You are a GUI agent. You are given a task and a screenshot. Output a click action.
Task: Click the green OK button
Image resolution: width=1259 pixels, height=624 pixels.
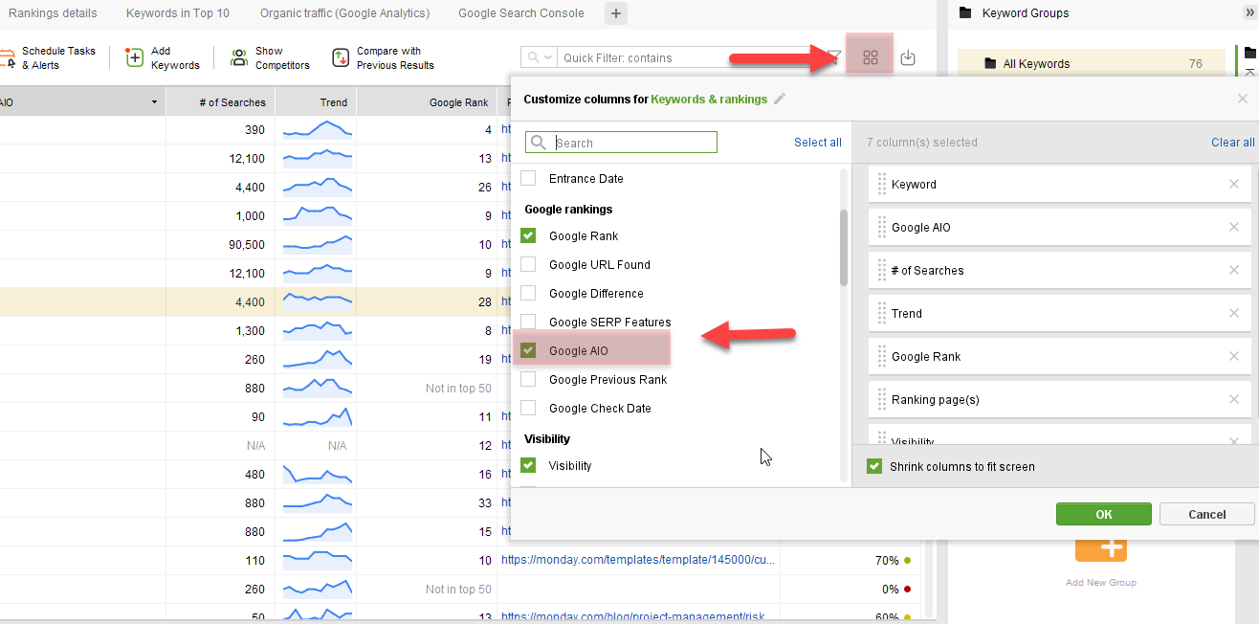1104,514
